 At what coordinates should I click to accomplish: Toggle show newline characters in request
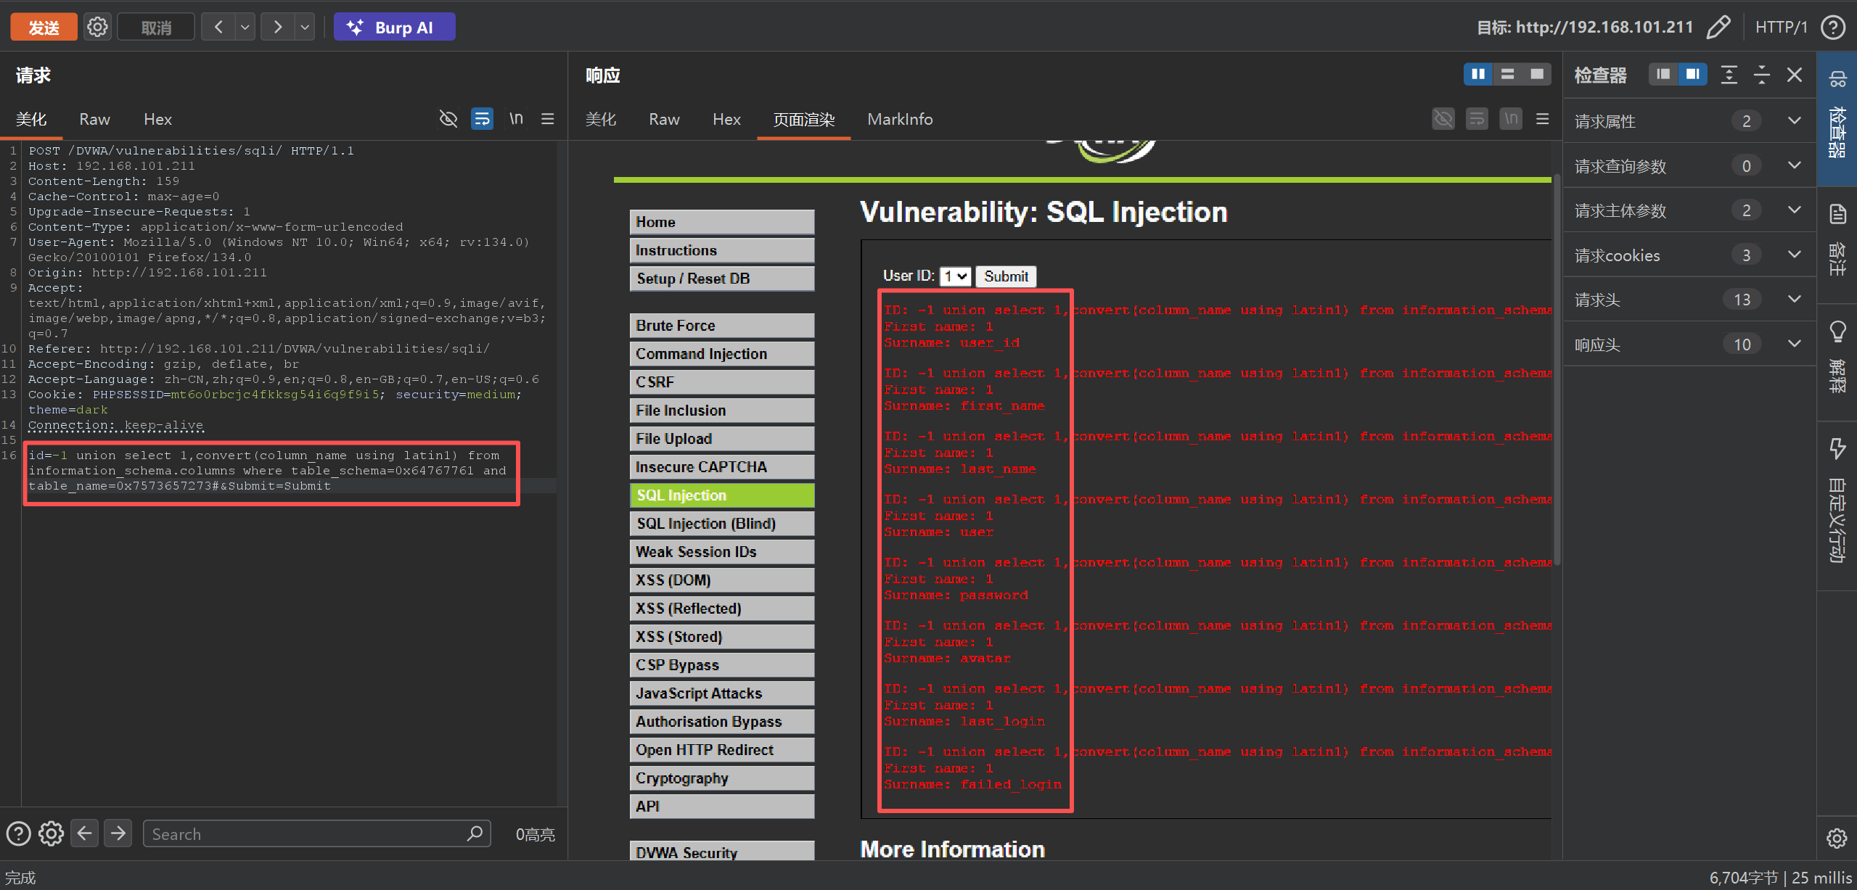tap(516, 119)
